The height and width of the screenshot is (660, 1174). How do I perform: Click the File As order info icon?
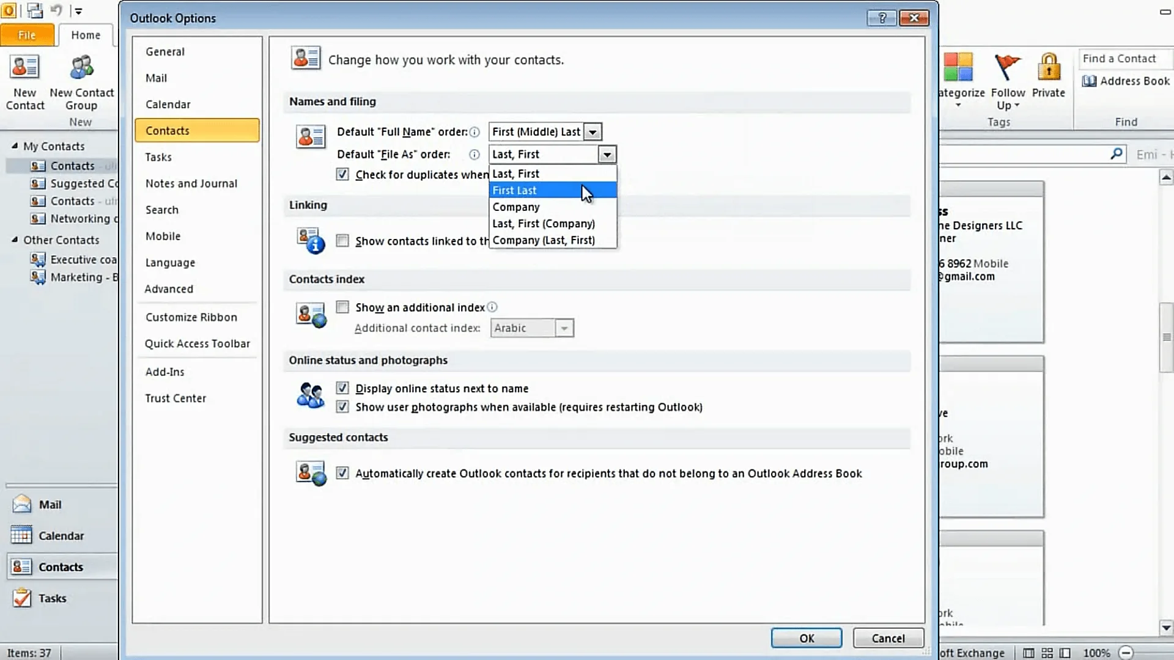click(x=474, y=155)
